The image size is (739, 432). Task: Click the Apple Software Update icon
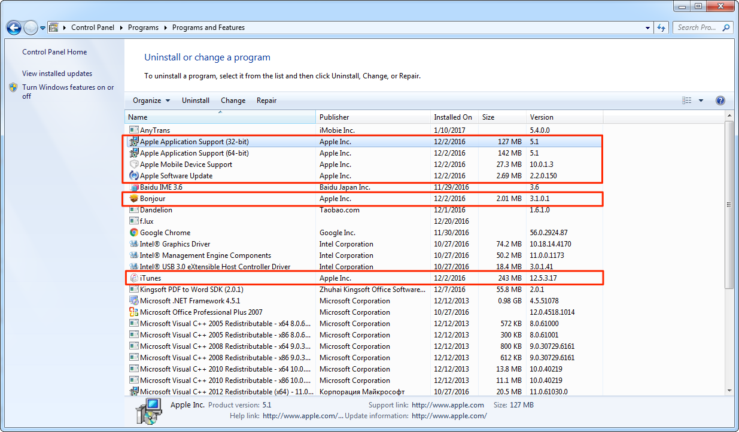click(x=134, y=176)
